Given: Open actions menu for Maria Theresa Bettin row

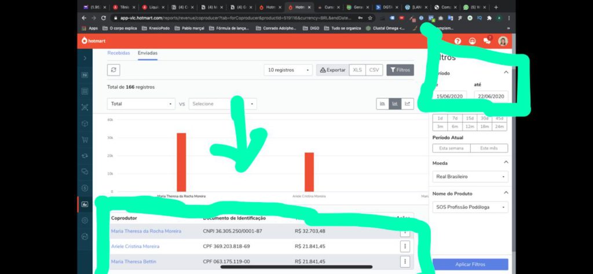Looking at the screenshot, I should (x=405, y=261).
